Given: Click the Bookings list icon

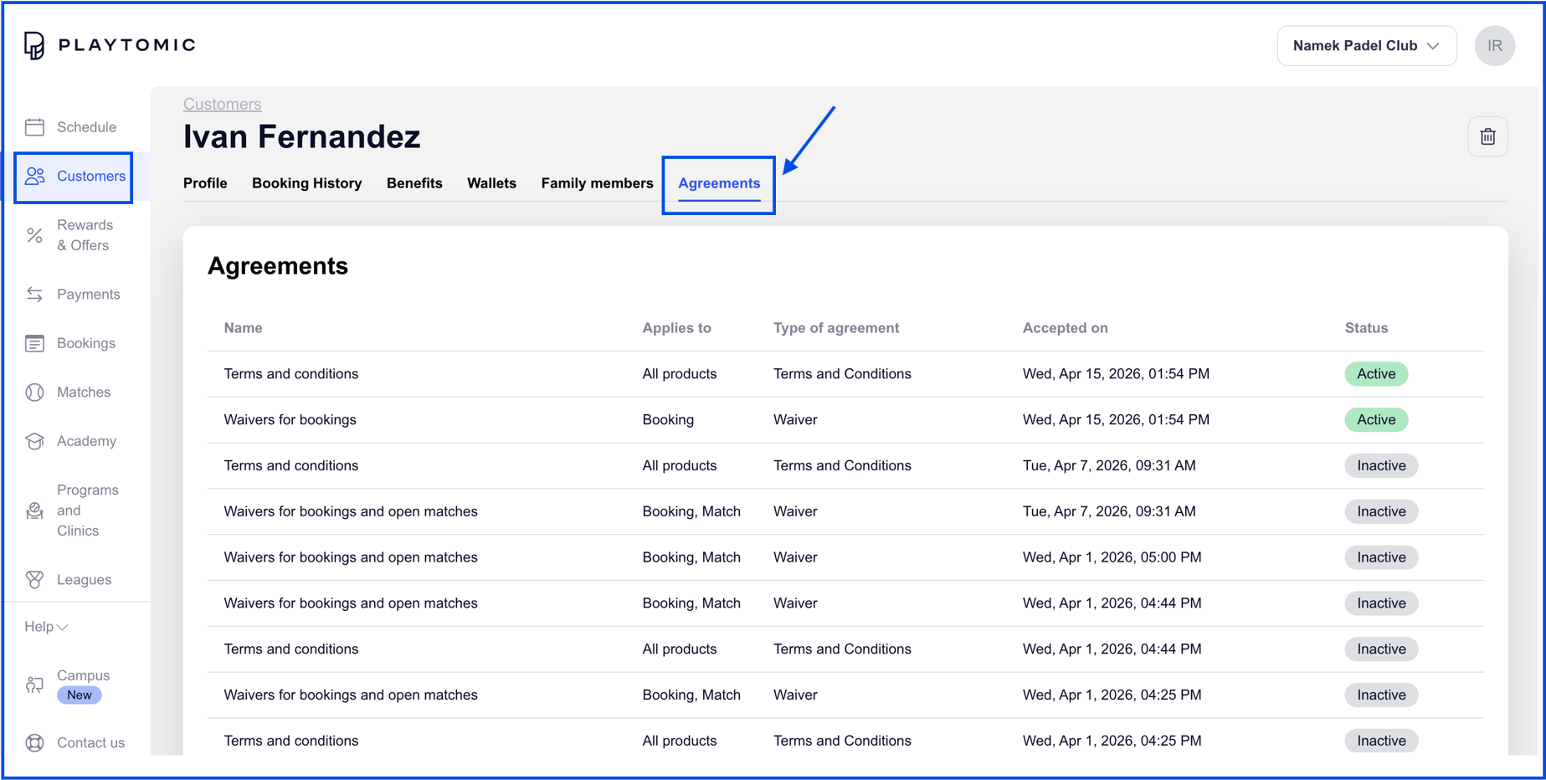Looking at the screenshot, I should click(x=34, y=343).
